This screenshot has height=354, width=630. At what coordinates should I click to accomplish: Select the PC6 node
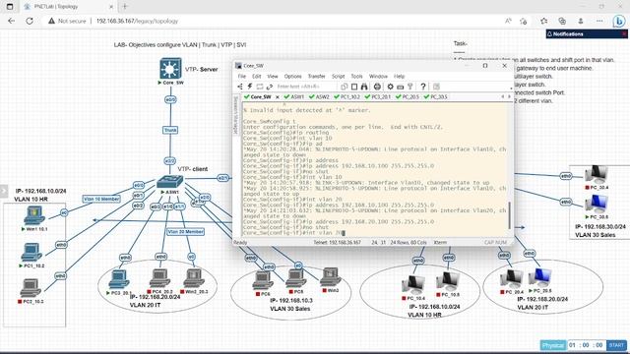point(263,280)
